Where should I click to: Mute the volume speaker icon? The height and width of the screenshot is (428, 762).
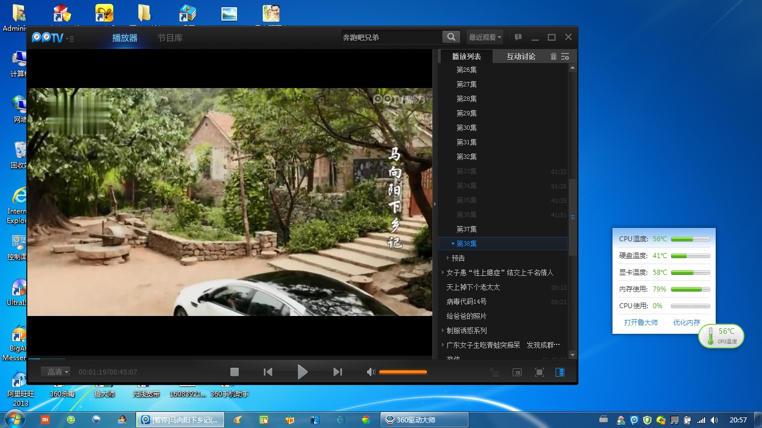point(370,372)
